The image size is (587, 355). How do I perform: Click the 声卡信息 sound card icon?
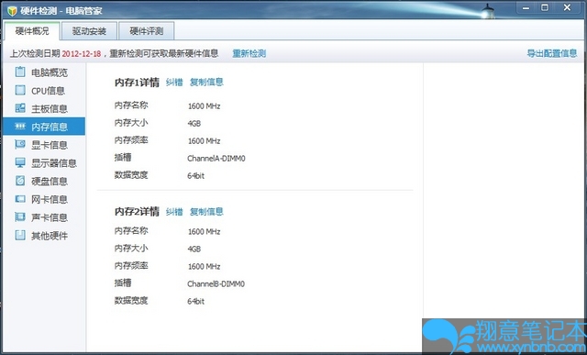[20, 216]
